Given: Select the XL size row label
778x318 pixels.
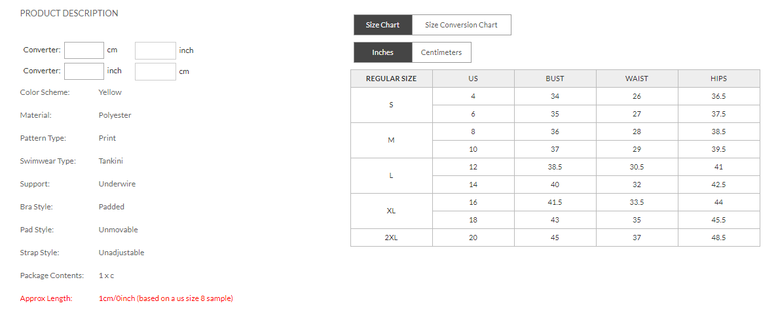Looking at the screenshot, I should 391,211.
